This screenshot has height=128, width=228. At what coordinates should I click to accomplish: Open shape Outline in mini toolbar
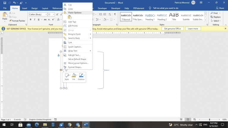coord(81,77)
